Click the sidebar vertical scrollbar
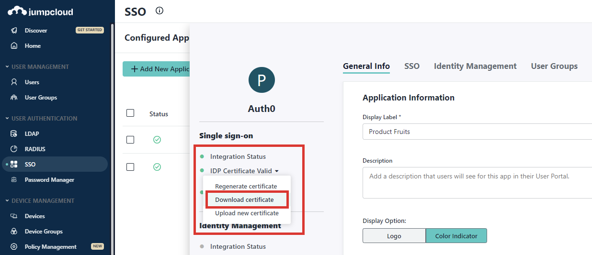592x255 pixels. (112, 139)
